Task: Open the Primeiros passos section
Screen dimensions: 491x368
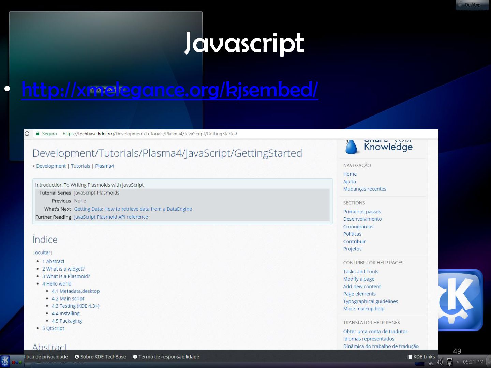Action: [x=362, y=212]
